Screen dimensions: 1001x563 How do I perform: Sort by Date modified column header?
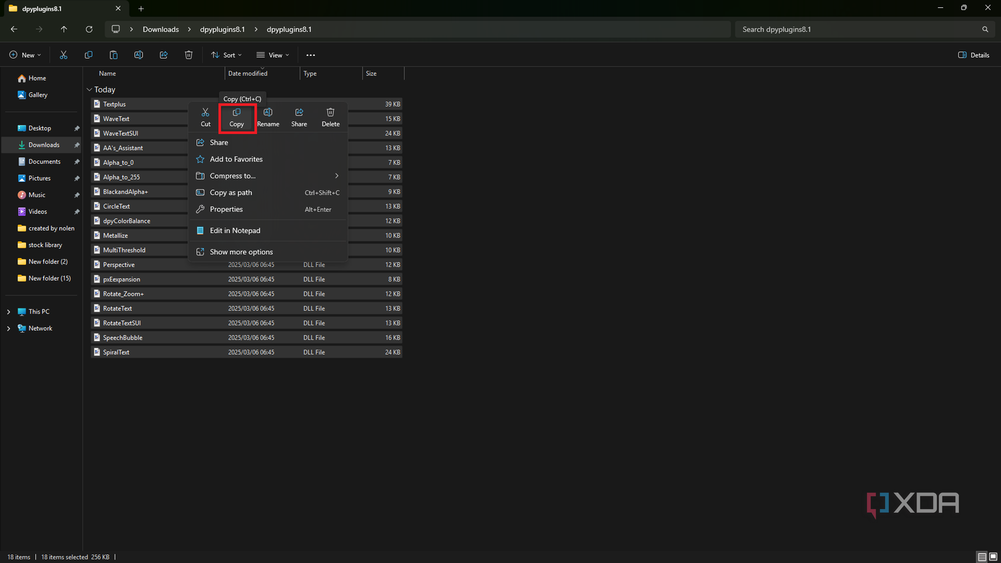(x=248, y=73)
